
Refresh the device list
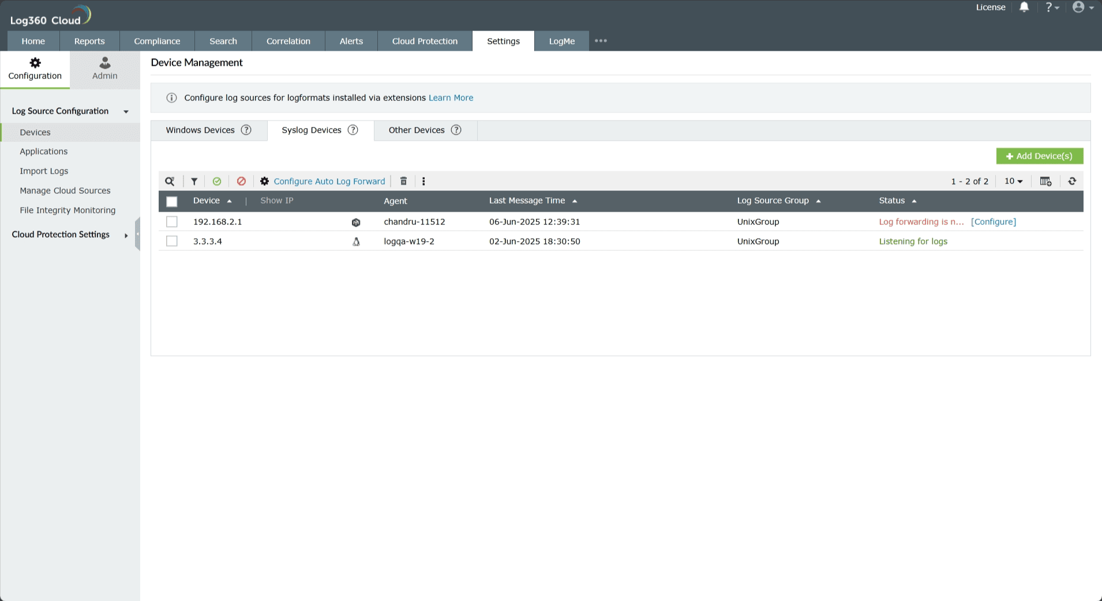(1072, 181)
